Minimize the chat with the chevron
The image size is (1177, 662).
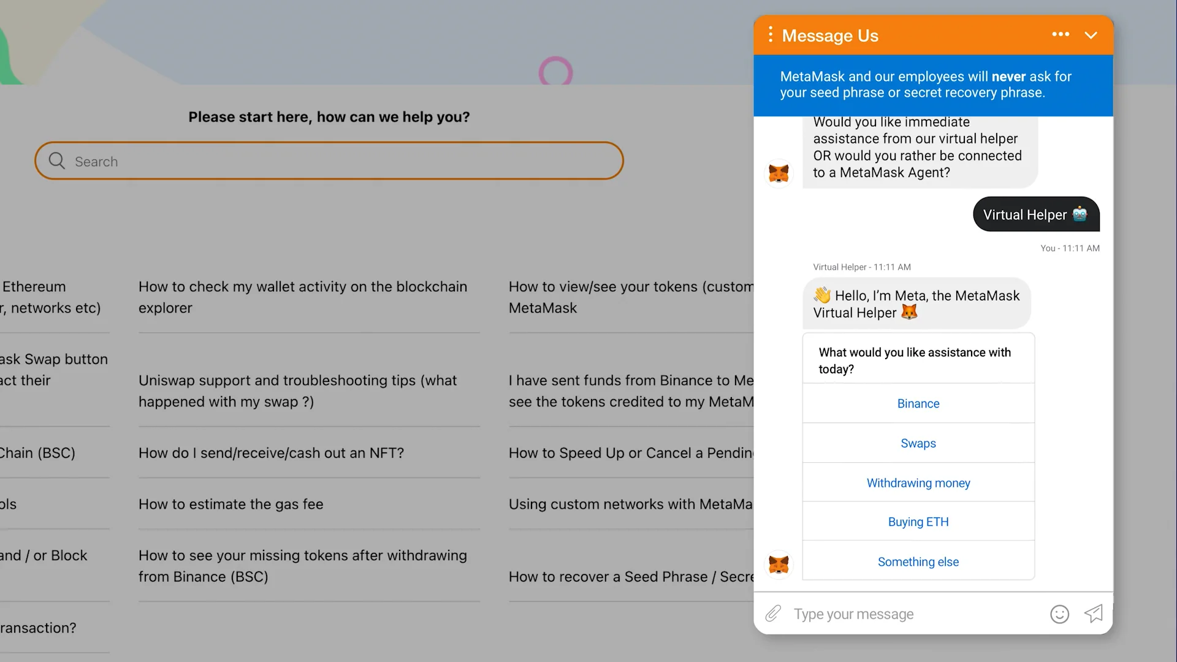tap(1091, 35)
